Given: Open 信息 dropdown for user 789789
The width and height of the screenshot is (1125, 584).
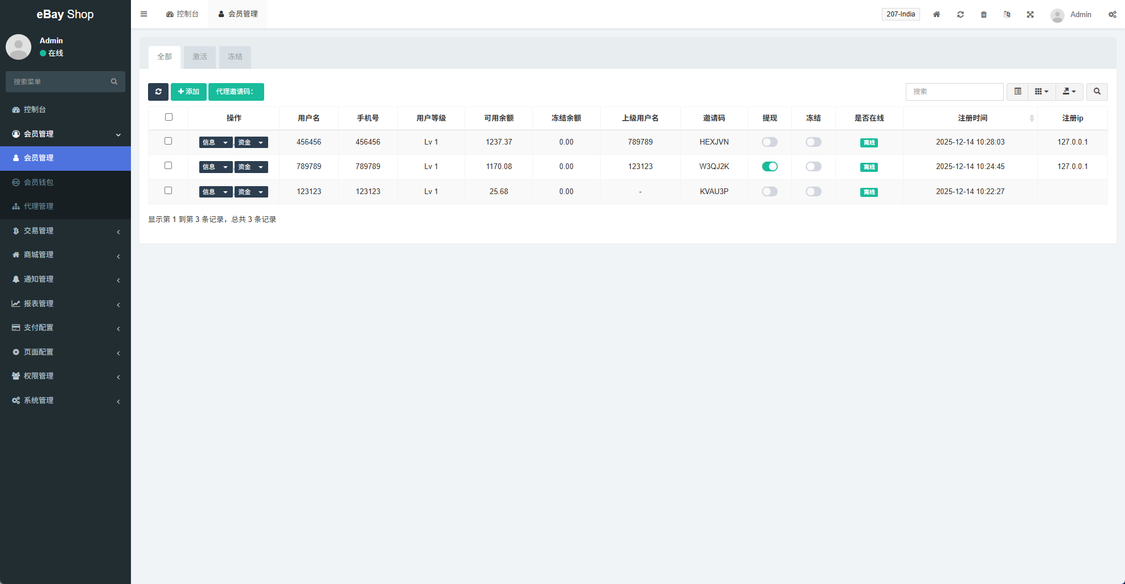Looking at the screenshot, I should 215,167.
